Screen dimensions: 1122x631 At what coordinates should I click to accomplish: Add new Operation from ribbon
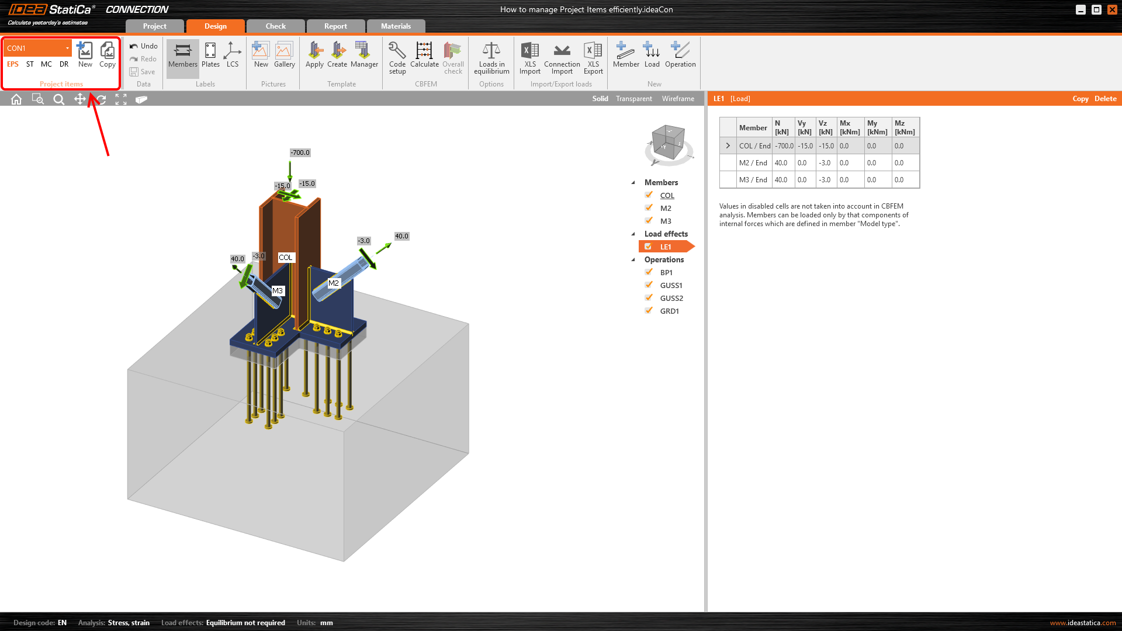[x=680, y=51]
